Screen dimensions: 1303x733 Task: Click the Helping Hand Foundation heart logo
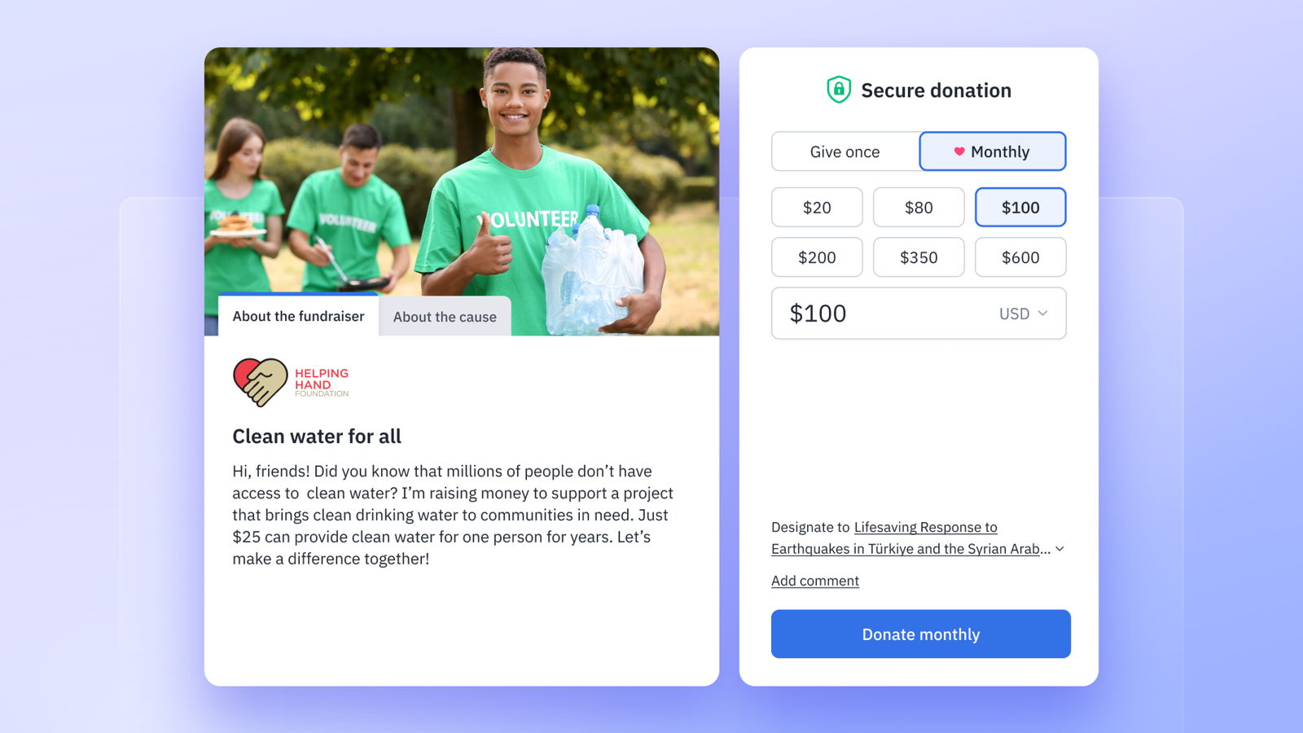click(261, 382)
